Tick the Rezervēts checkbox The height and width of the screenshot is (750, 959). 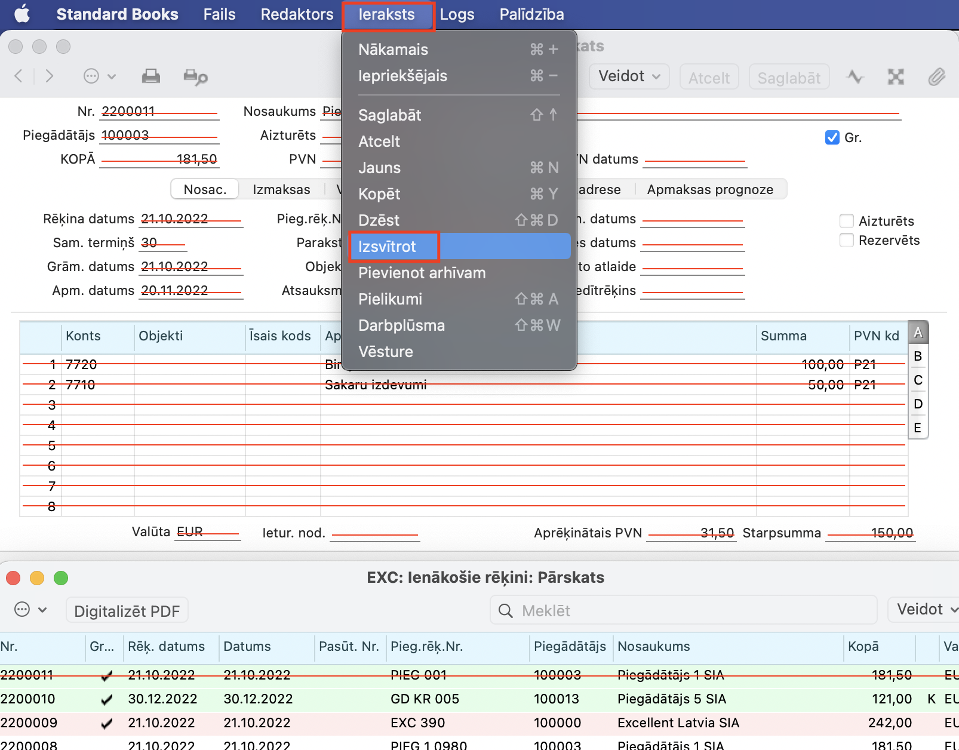(x=846, y=241)
